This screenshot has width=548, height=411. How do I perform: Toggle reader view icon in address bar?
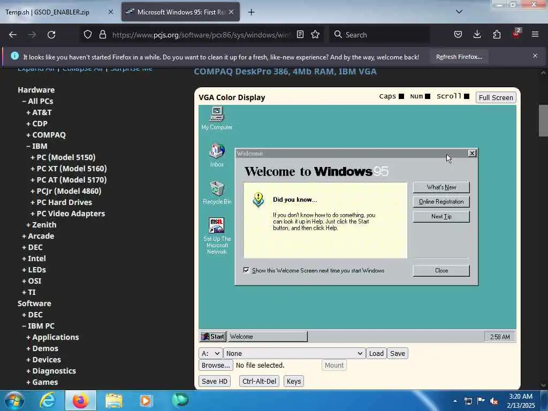300,34
